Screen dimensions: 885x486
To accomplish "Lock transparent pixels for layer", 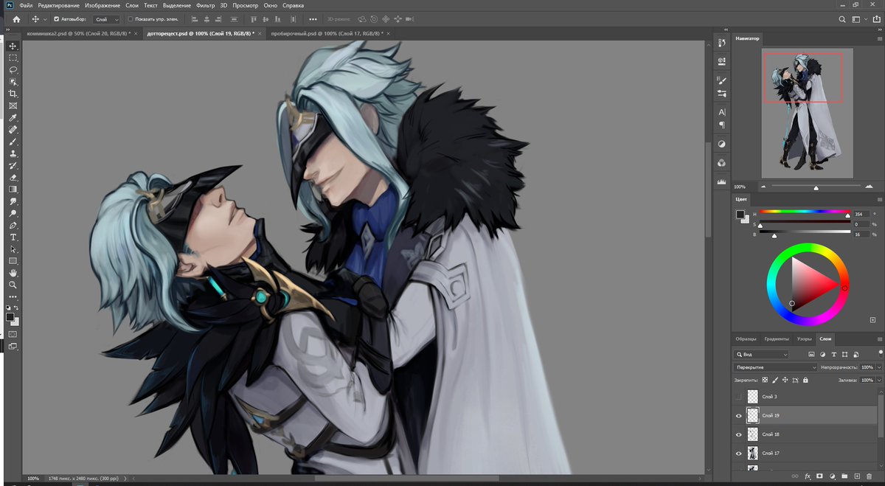I will click(x=765, y=380).
